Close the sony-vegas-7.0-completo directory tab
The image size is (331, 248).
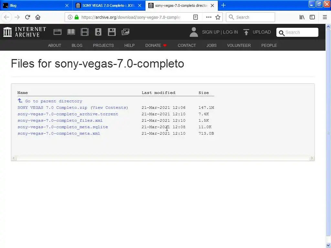tap(212, 5)
